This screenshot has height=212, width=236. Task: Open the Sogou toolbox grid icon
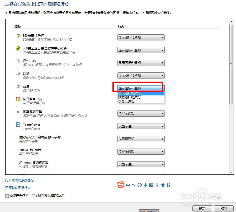point(169,185)
